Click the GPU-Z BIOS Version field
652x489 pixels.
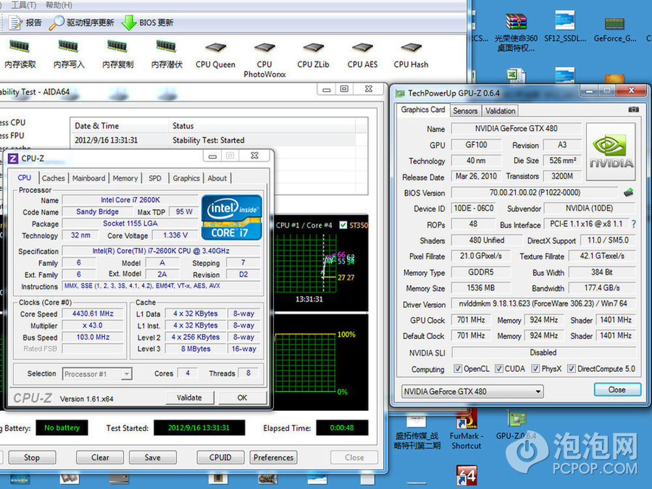pyautogui.click(x=535, y=192)
